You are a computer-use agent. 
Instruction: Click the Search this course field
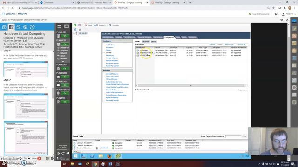point(261,14)
